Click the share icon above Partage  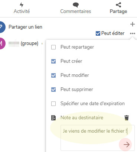pos(118,5)
